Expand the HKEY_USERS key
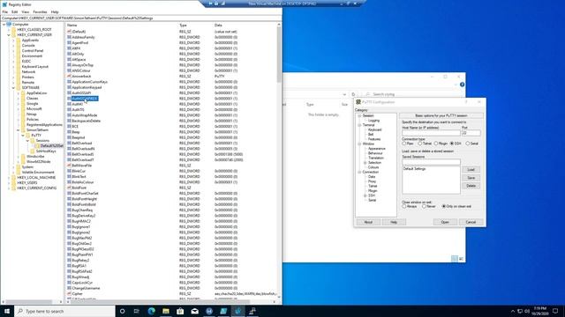This screenshot has width=565, height=317. tap(9, 182)
